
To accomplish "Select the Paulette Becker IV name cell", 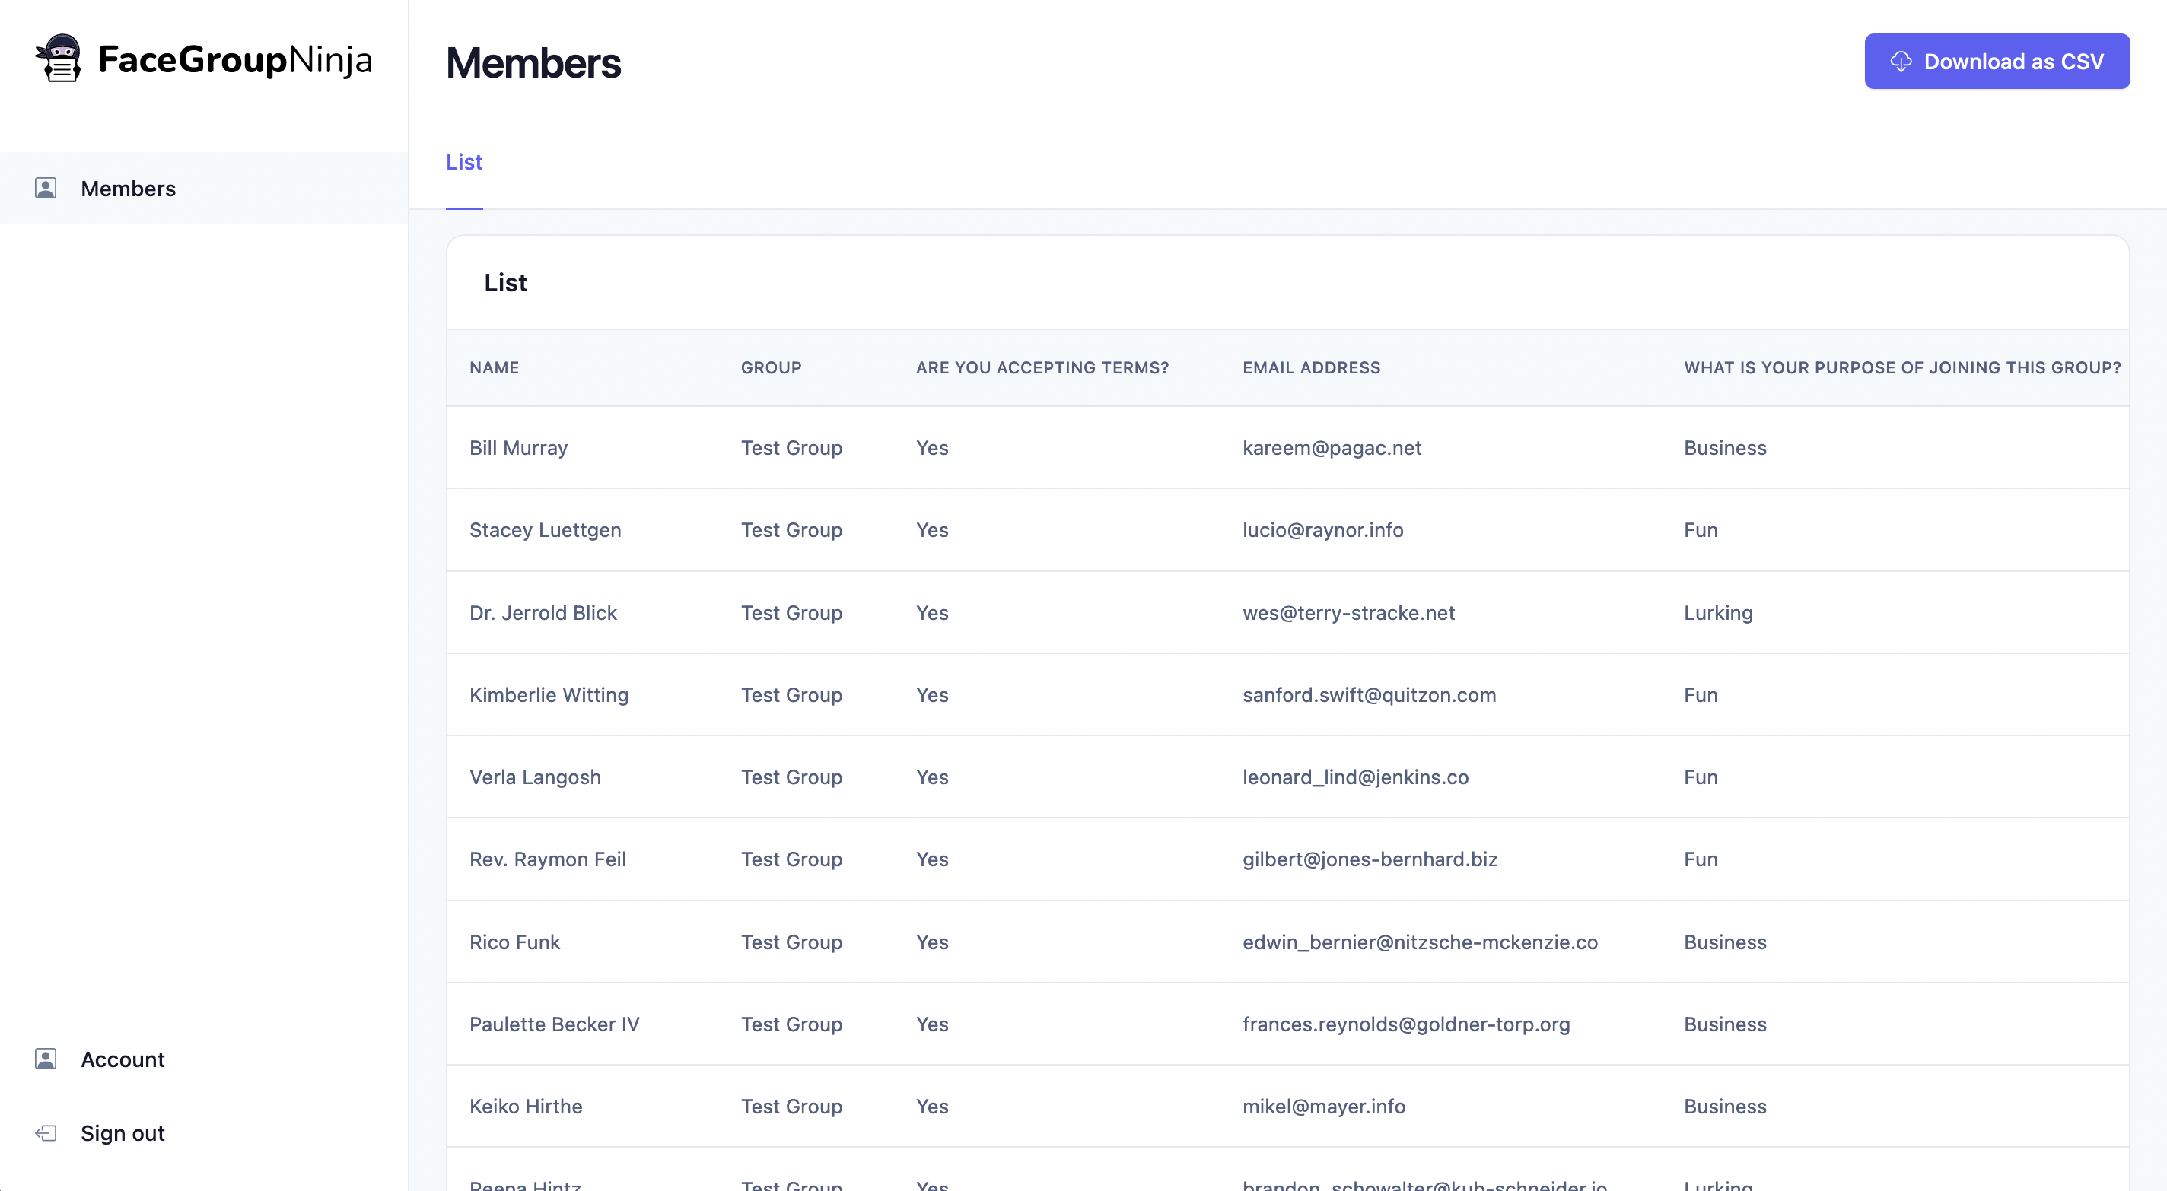I will [555, 1024].
